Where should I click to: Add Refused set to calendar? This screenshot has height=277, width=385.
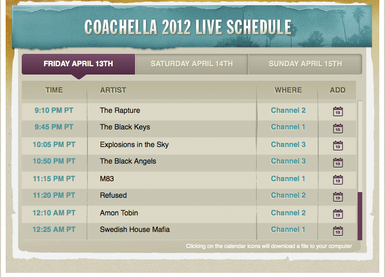coord(338,197)
